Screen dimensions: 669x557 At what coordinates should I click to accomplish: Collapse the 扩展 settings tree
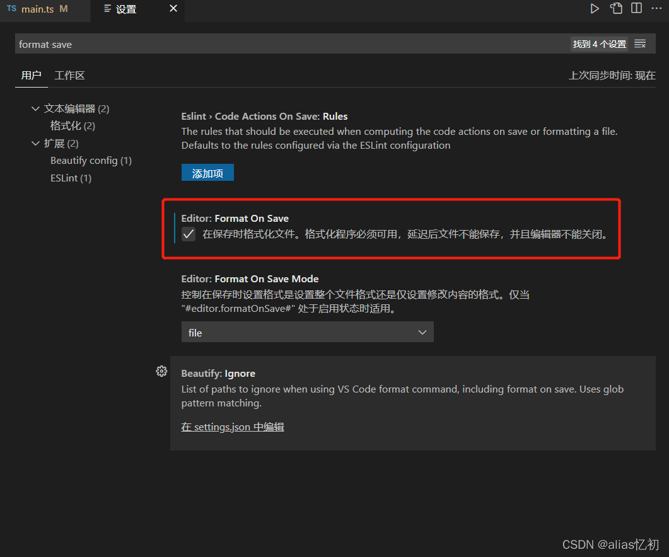tap(35, 143)
